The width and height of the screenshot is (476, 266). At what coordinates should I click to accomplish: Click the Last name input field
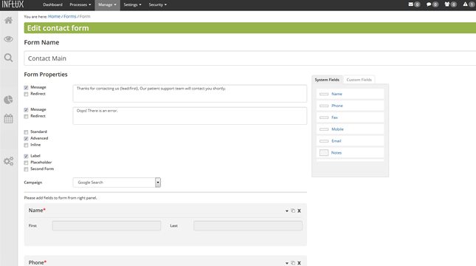point(248,225)
